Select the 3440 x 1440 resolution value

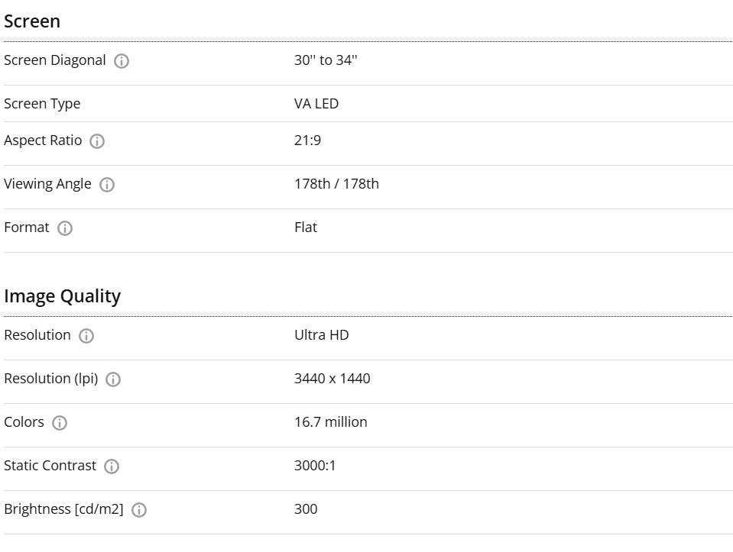pyautogui.click(x=332, y=378)
